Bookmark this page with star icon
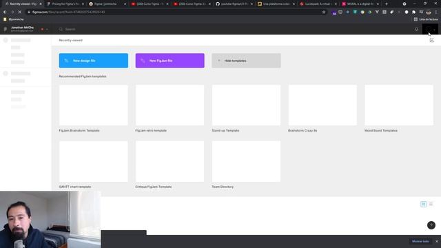The image size is (441, 248). [324, 12]
